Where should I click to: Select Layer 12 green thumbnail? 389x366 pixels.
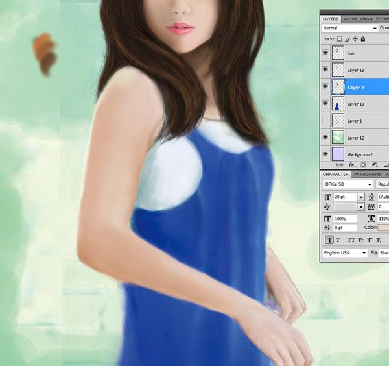(338, 138)
